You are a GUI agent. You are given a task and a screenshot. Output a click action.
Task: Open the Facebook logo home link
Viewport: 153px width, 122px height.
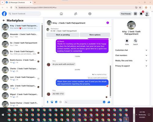(x=4, y=14)
